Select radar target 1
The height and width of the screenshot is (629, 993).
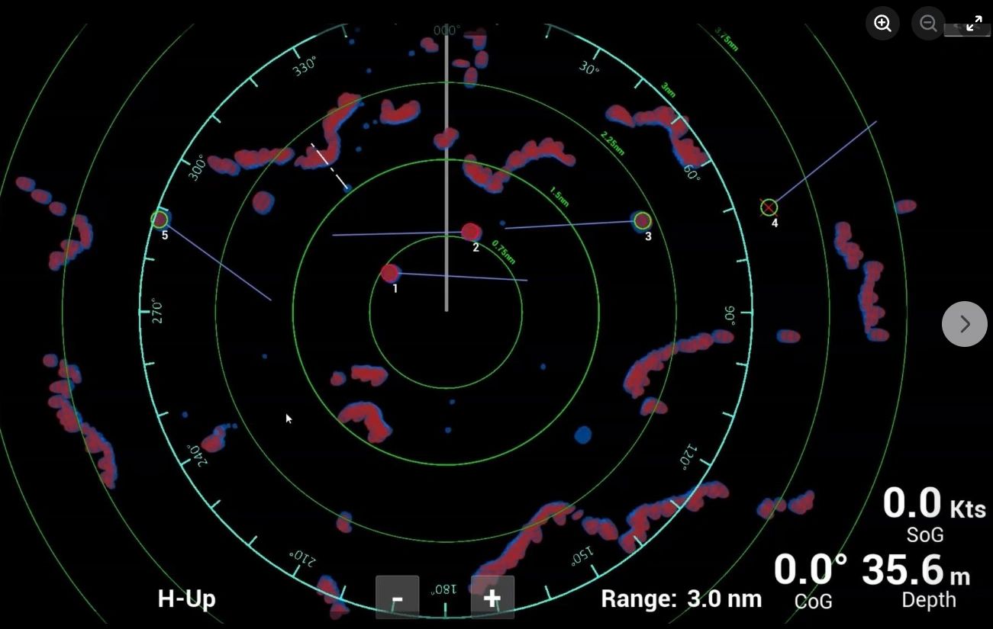click(391, 274)
